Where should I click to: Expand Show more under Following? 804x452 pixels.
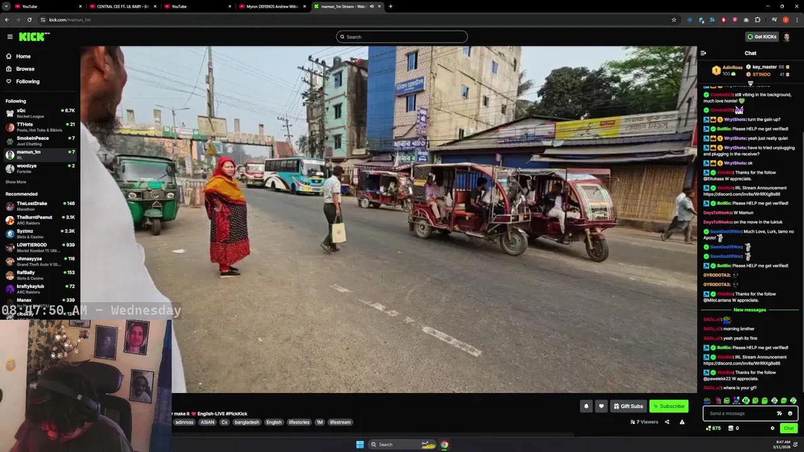click(16, 182)
